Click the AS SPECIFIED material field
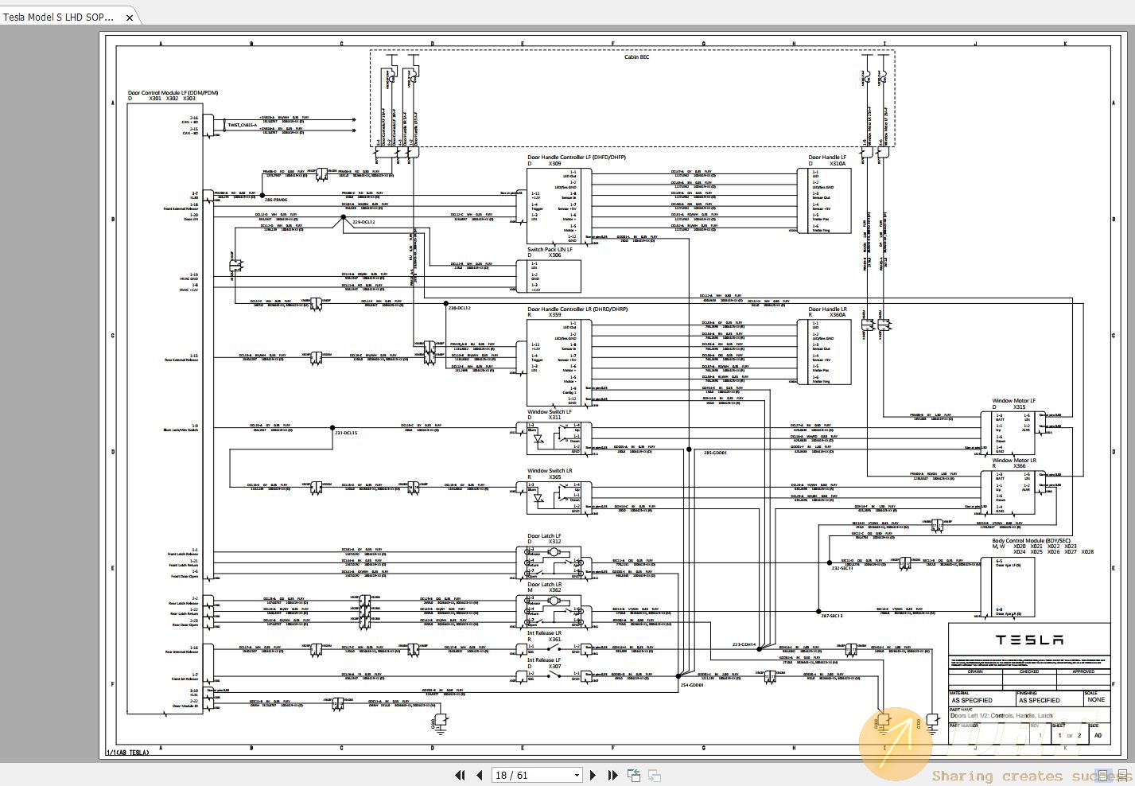The image size is (1135, 786). 972,700
